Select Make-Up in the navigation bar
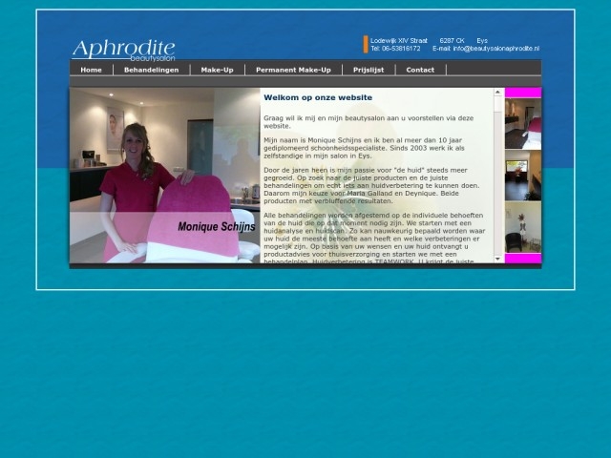611x458 pixels. pos(217,70)
